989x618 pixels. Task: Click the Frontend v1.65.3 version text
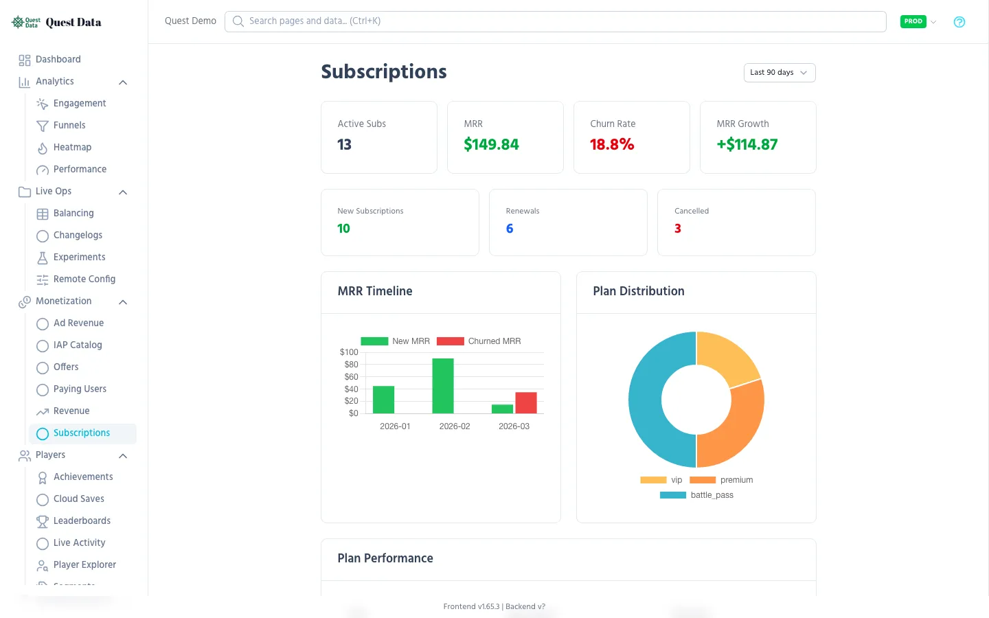(x=471, y=607)
